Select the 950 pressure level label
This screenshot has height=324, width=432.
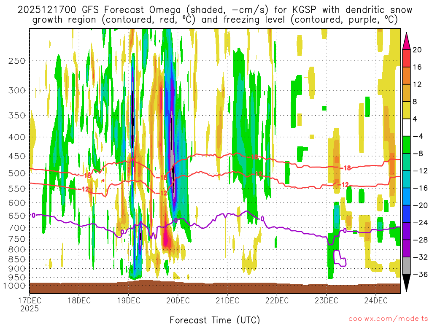coord(17,278)
